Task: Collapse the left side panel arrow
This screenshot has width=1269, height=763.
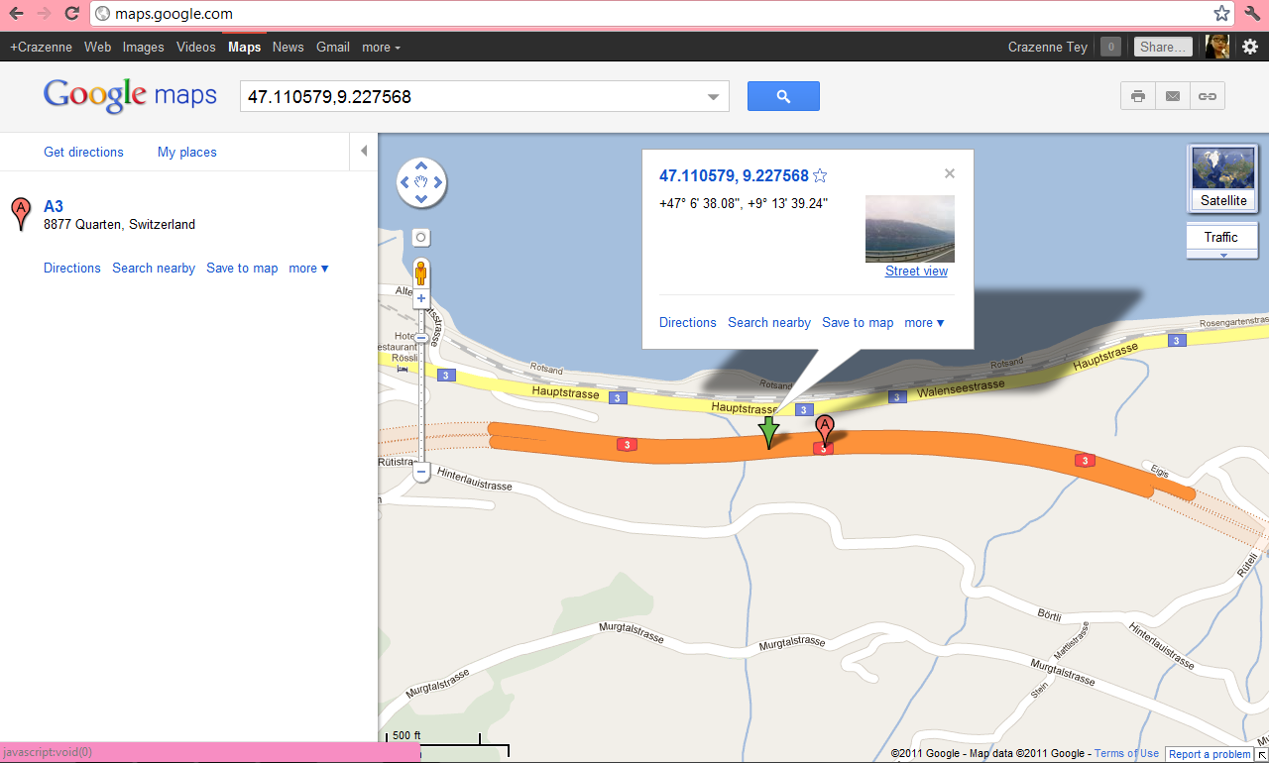Action: 364,152
